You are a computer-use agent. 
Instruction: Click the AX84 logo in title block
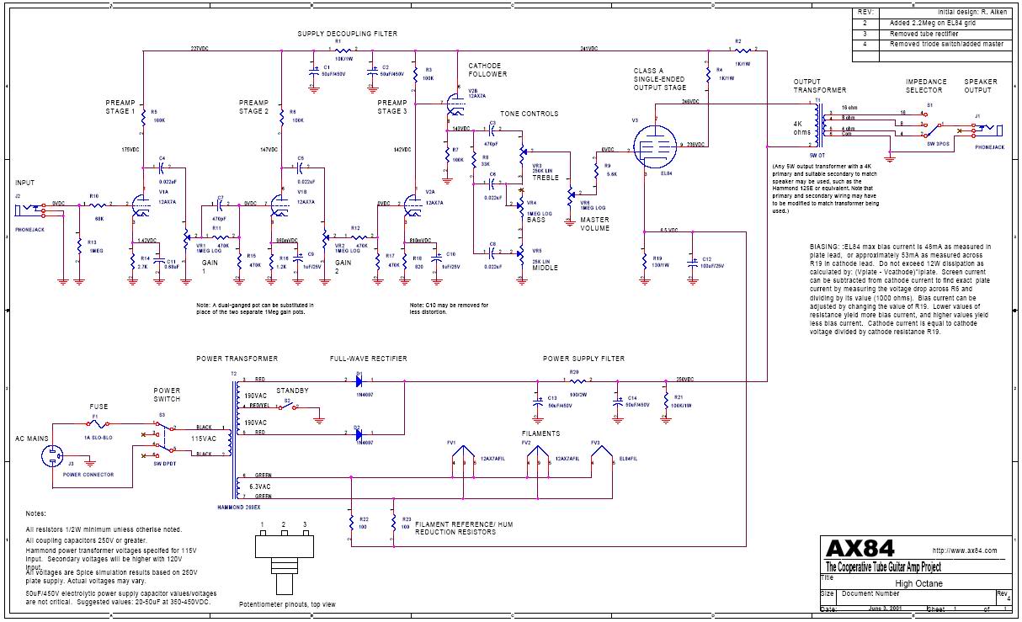coord(859,550)
